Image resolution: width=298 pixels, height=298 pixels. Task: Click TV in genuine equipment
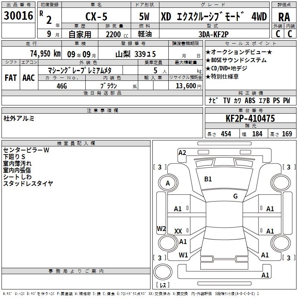(227, 100)
